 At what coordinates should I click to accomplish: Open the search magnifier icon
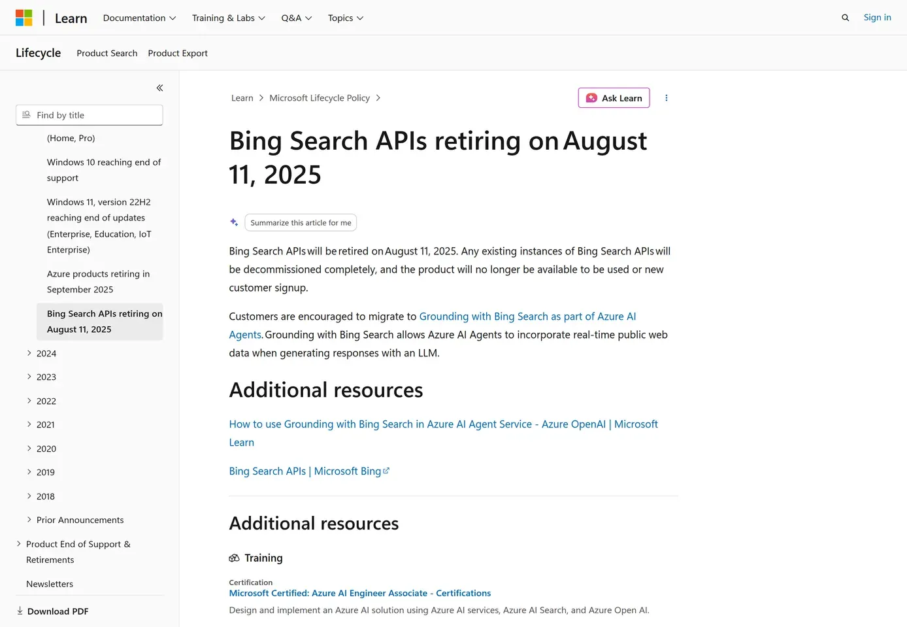[845, 18]
